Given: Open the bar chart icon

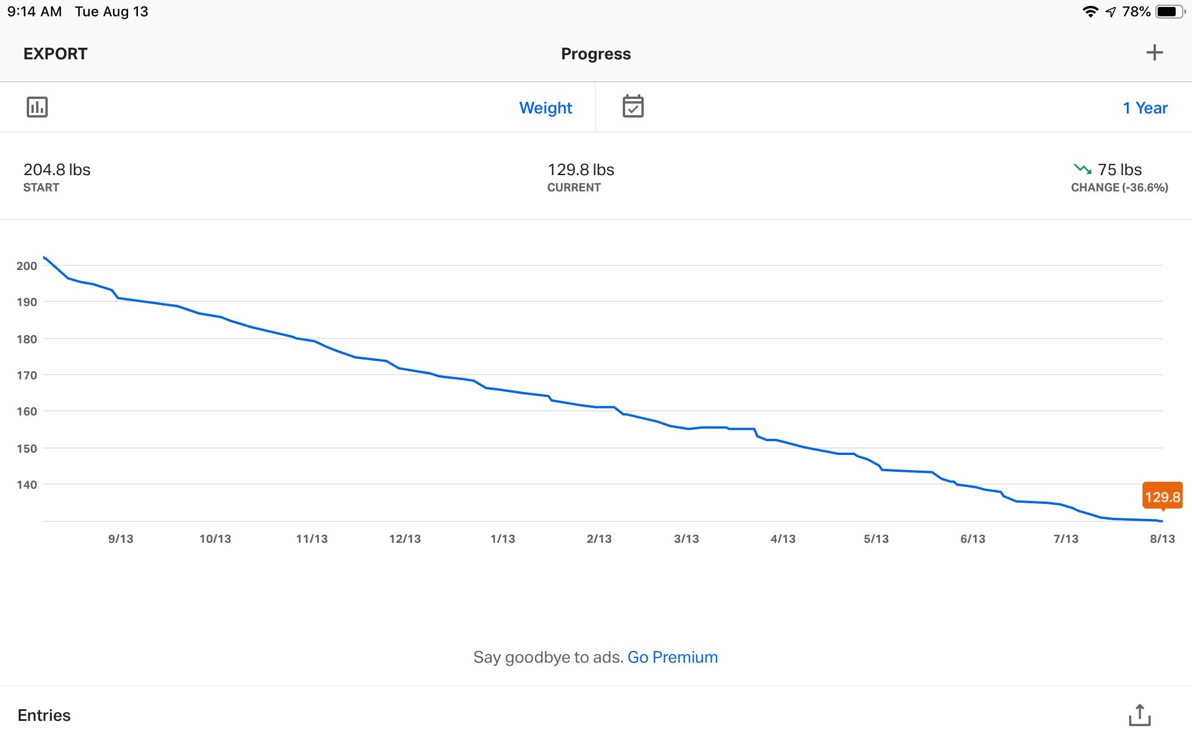Looking at the screenshot, I should (37, 107).
